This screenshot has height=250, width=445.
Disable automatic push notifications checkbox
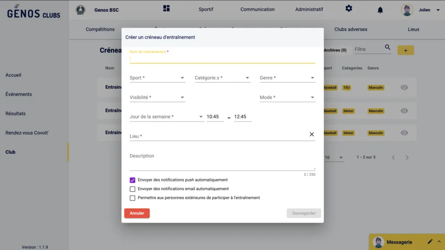[133, 180]
